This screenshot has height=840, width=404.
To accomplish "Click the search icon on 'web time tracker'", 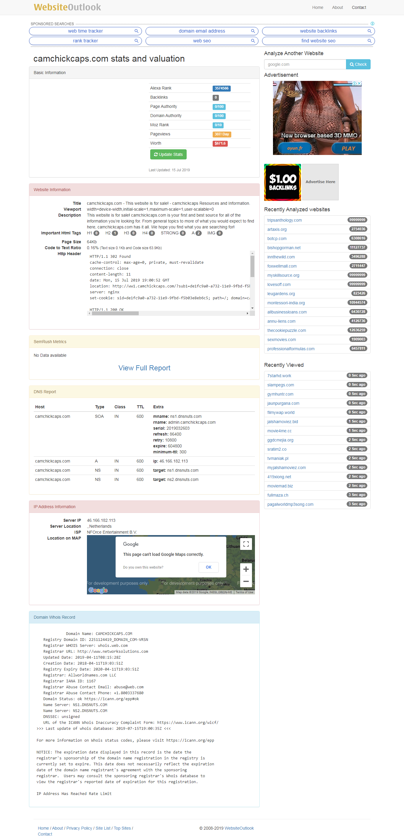I will (x=136, y=31).
